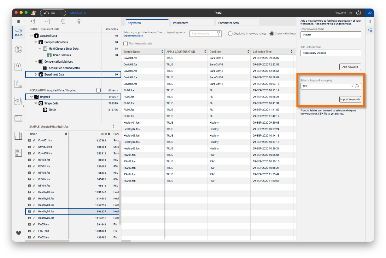The width and height of the screenshot is (386, 258).
Task: Select Check within keyword values radio button
Action: (230, 34)
